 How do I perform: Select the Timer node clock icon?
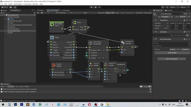click(52, 37)
